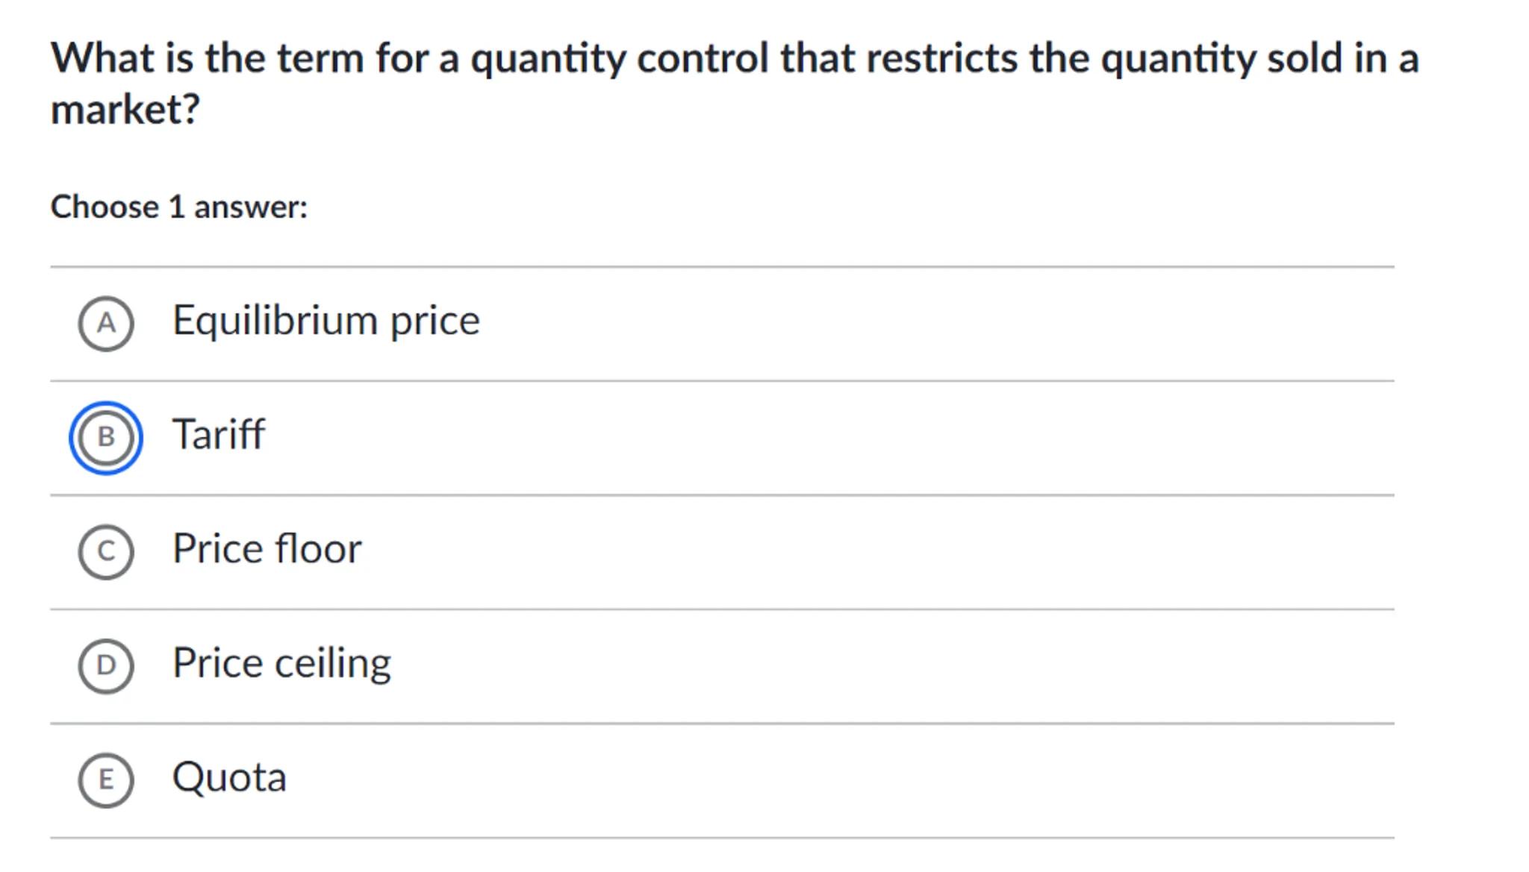
Task: Click the word "market?" in the question
Action: [125, 110]
